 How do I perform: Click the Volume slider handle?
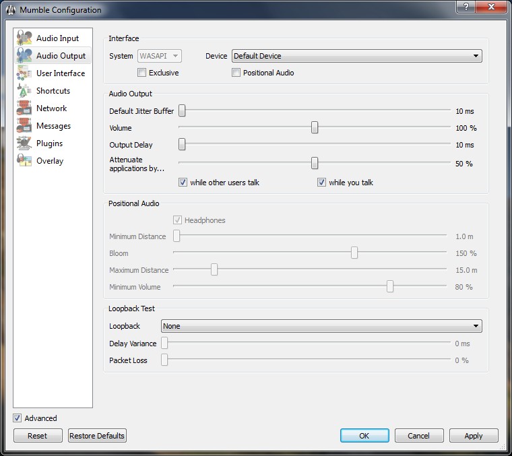pyautogui.click(x=315, y=127)
